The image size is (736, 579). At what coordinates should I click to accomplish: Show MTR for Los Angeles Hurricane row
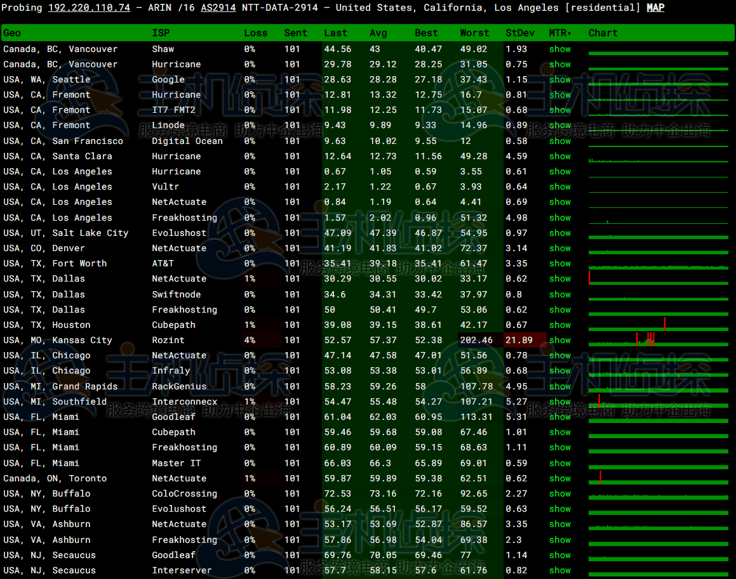tap(560, 172)
